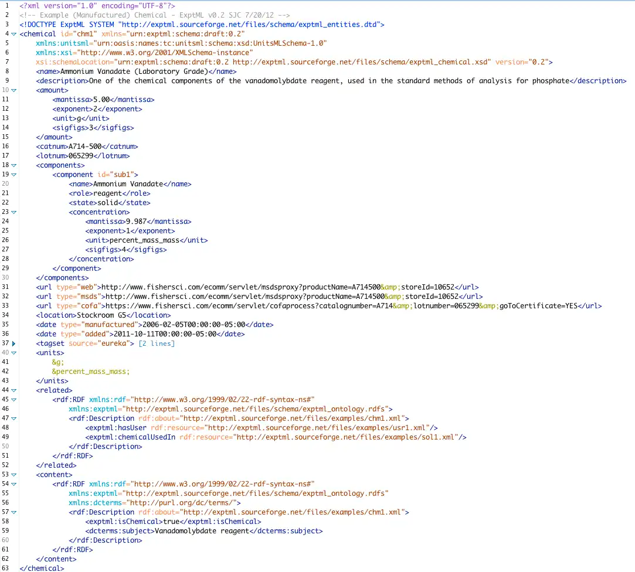Image resolution: width=635 pixels, height=572 pixels.
Task: Click the unit value percent_mass_mass on line 26
Action: click(145, 240)
